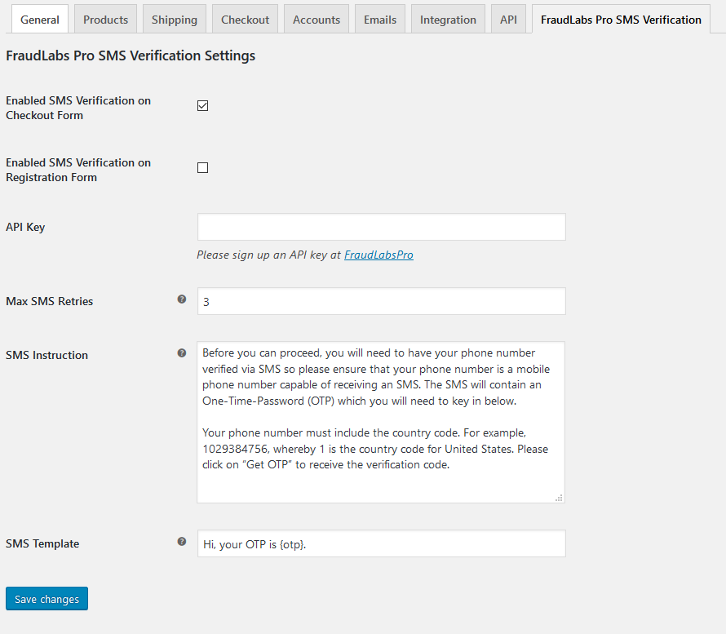This screenshot has width=726, height=634.
Task: Focus the API Key input field
Action: (x=382, y=227)
